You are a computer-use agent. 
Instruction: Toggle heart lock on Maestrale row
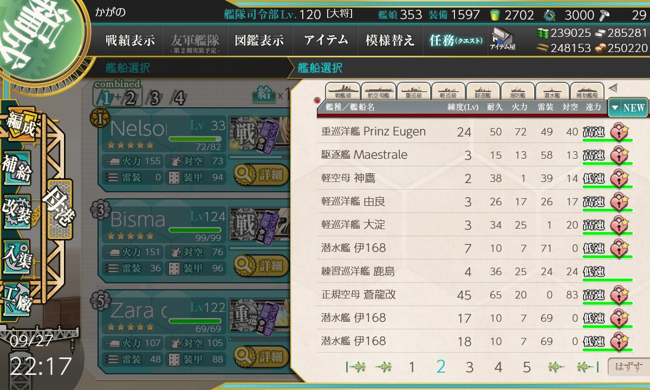tap(620, 155)
